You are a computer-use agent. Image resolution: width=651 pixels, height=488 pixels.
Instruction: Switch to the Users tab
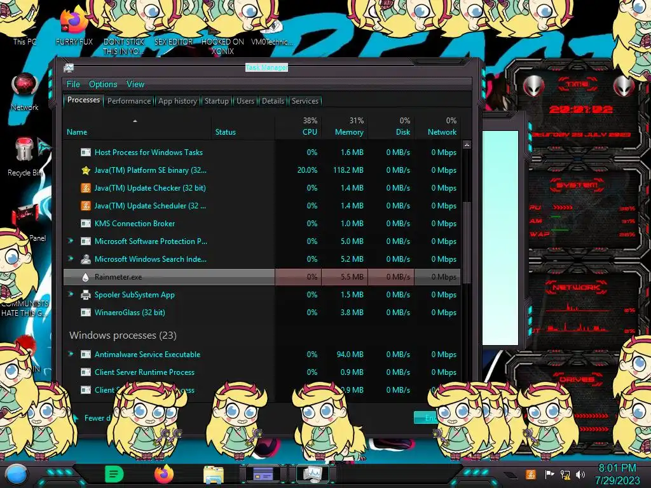(245, 101)
